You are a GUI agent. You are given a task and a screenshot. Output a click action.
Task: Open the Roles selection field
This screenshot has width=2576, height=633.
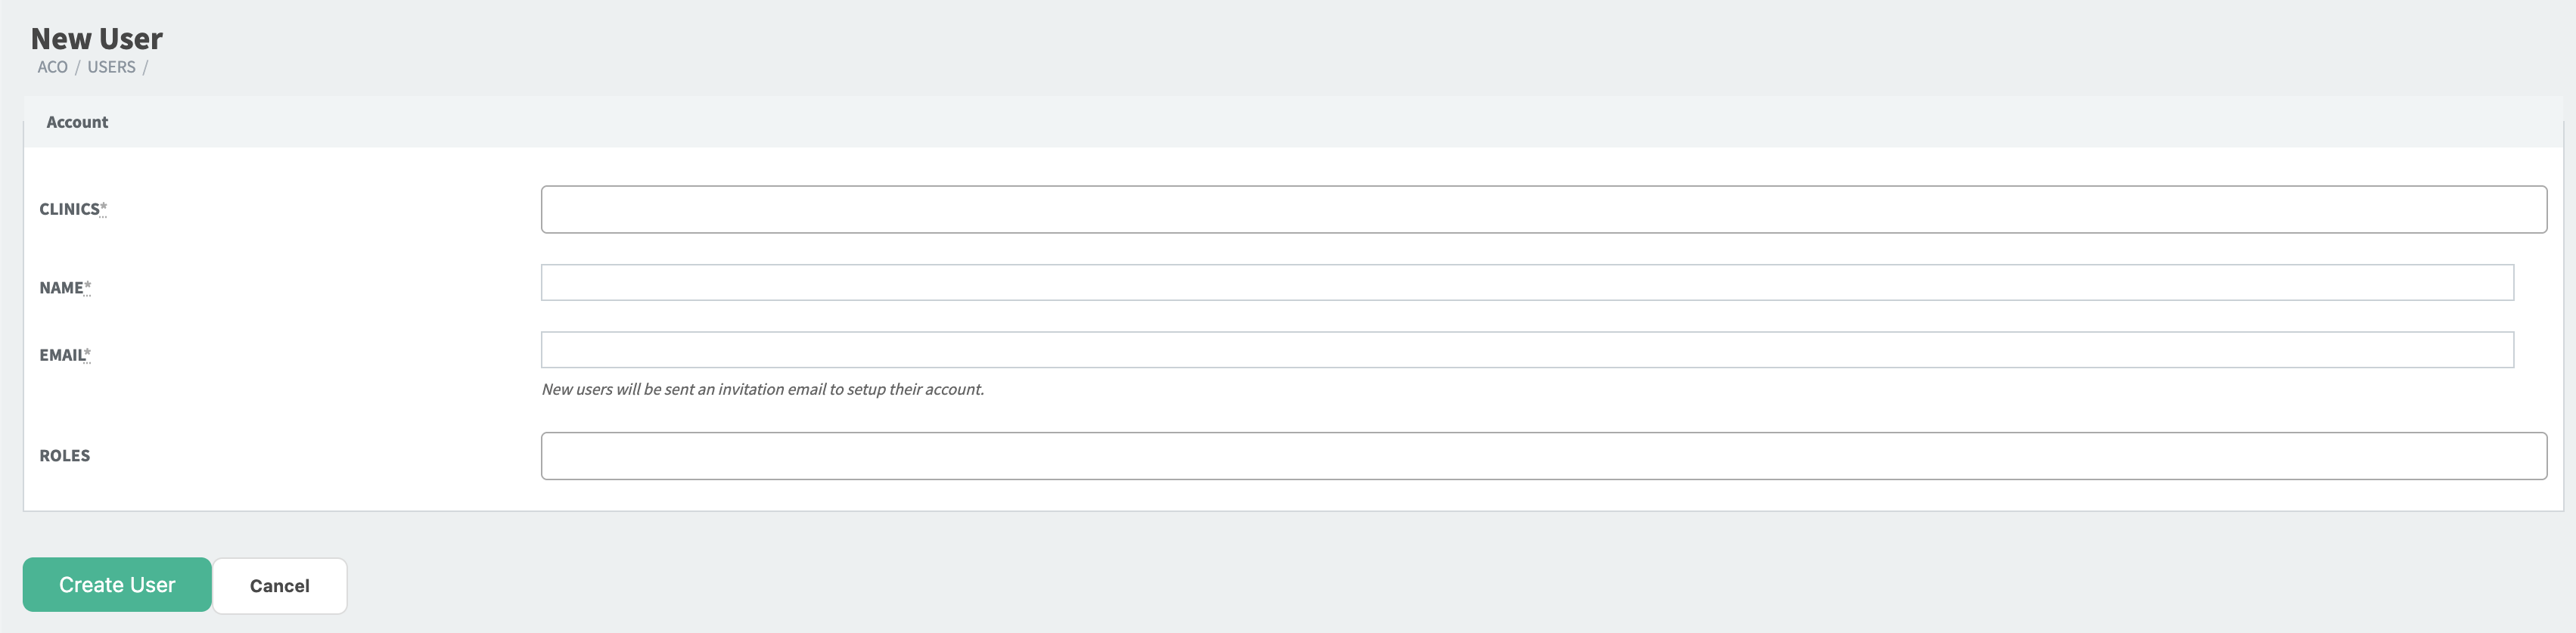[x=1544, y=455]
